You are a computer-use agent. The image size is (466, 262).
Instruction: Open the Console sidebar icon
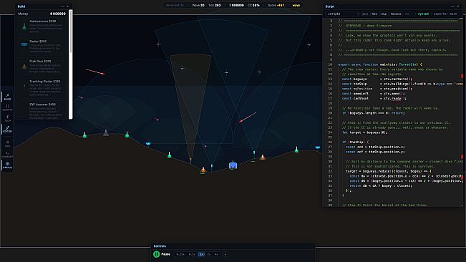(7, 154)
